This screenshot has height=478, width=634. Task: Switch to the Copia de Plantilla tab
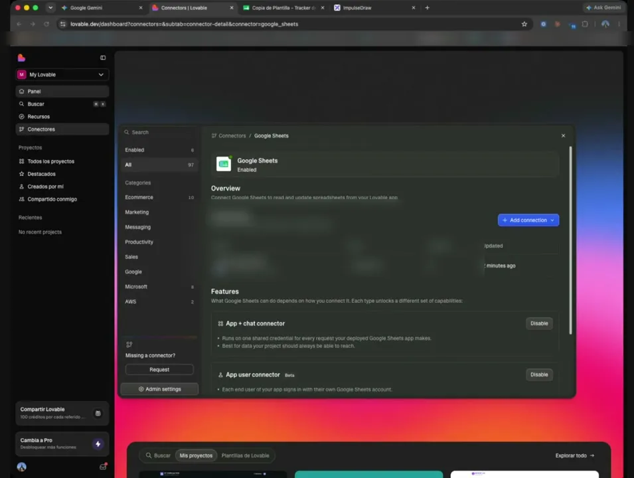(283, 8)
